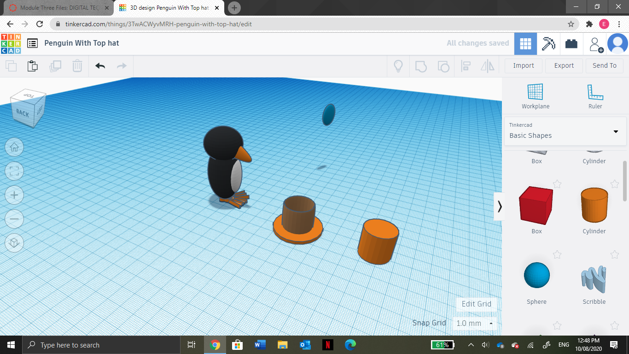Click the Align tool icon
This screenshot has height=354, width=629.
466,66
